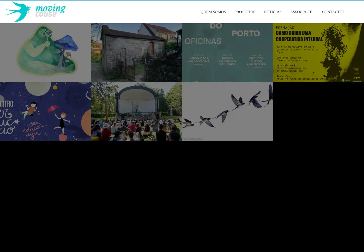Open the outdoor bandstand concert photo tile

[136, 111]
